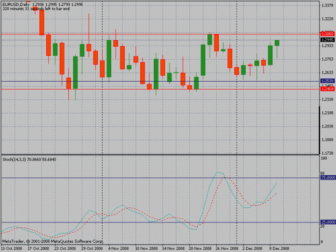This screenshot has height=252, width=336.
Task: Click the 4 Nov 2008 date label
Action: (x=118, y=248)
